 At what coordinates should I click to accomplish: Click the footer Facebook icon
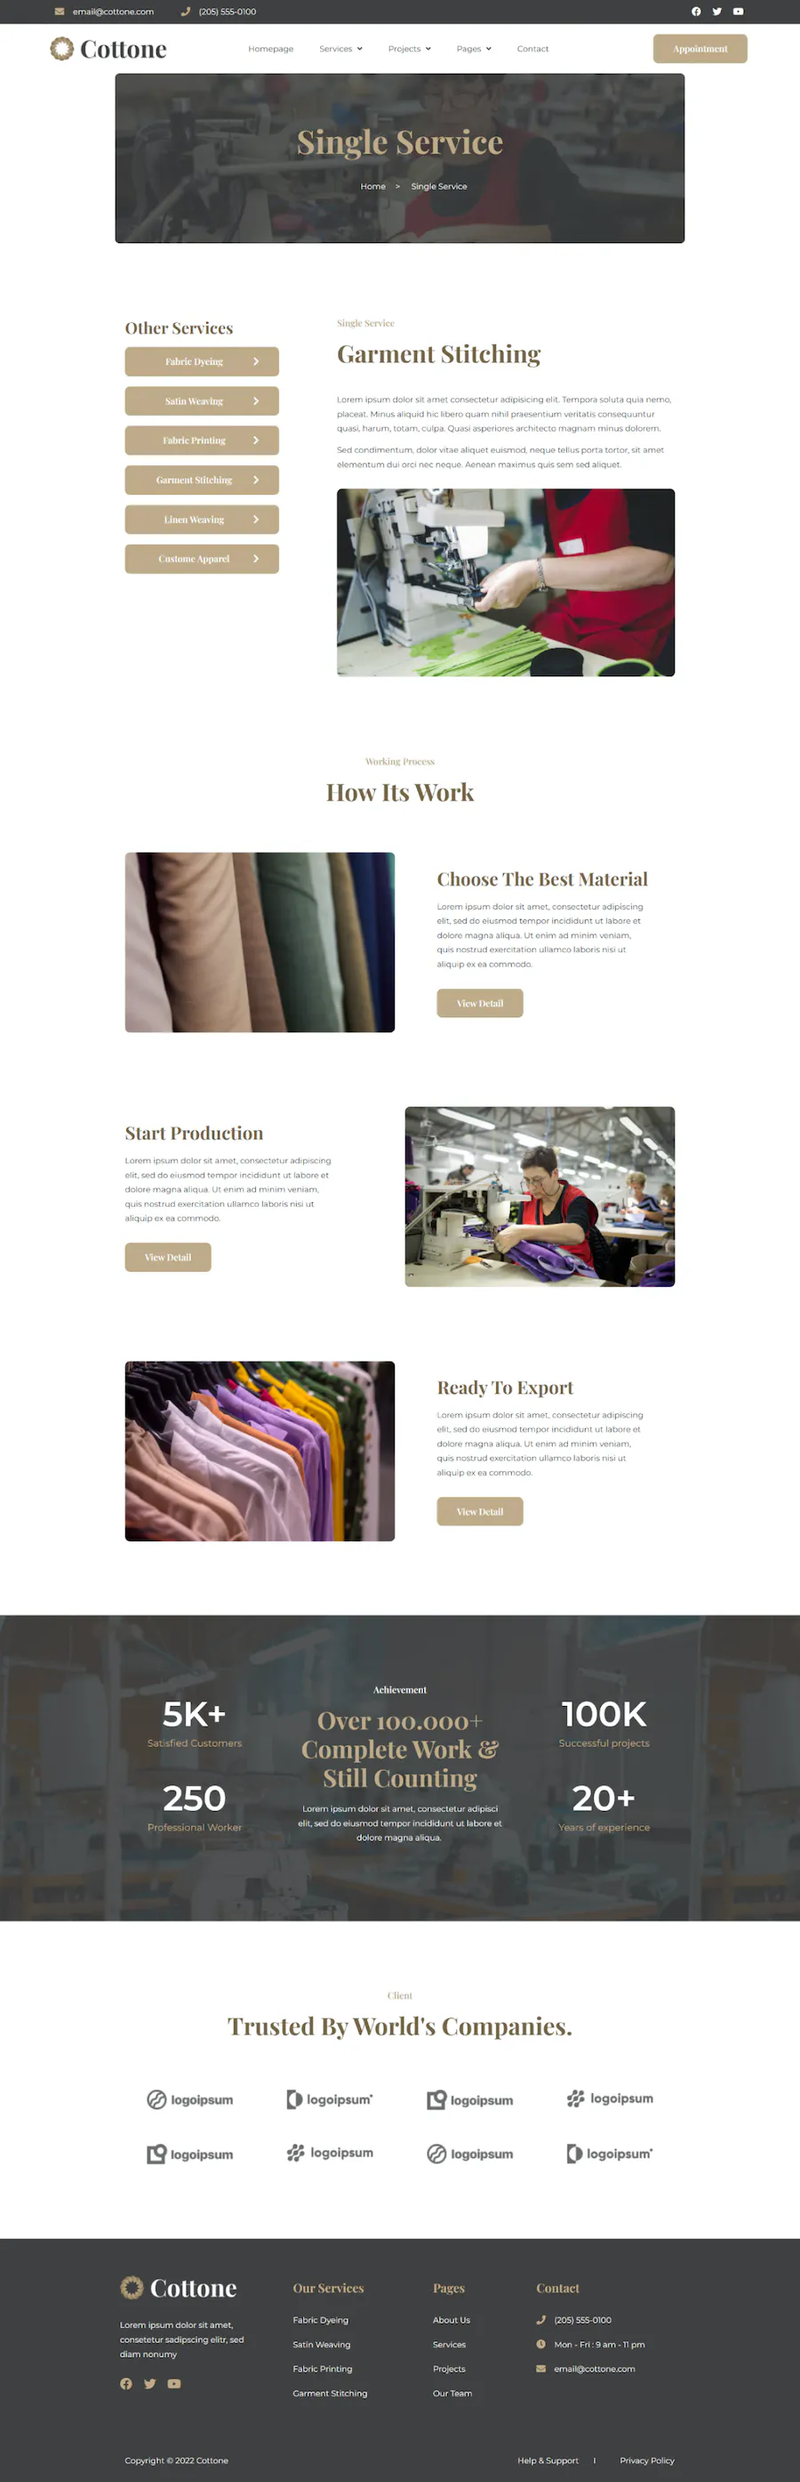coord(126,2382)
